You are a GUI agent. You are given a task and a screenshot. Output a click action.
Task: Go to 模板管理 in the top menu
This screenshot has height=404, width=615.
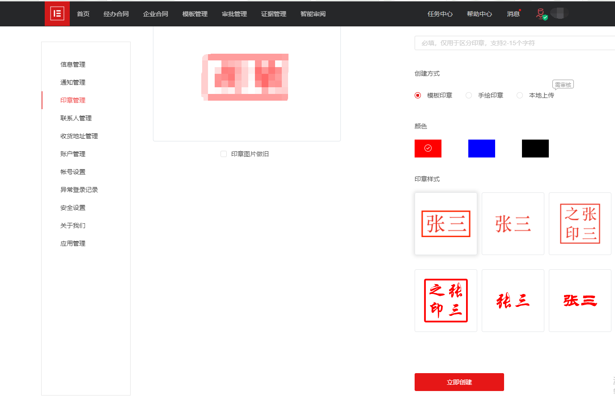click(195, 14)
